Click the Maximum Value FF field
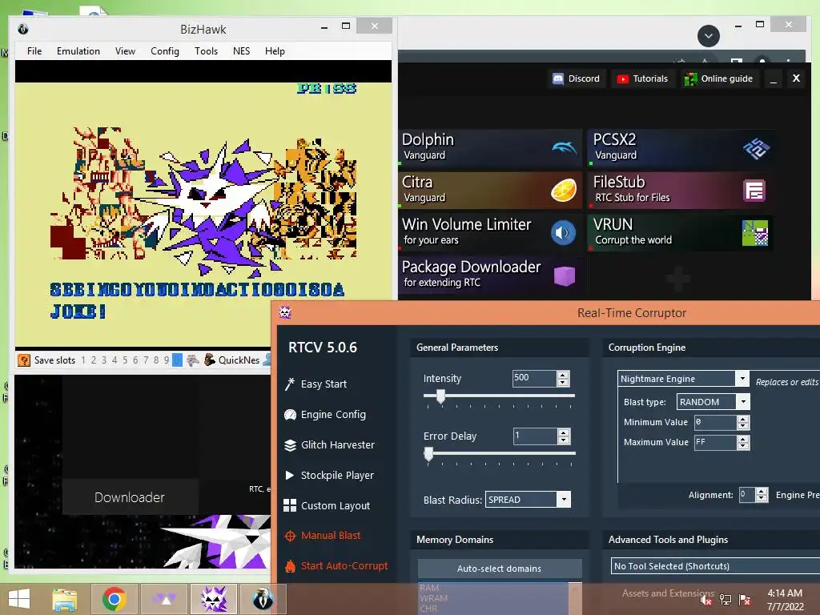820x615 pixels. [x=715, y=442]
